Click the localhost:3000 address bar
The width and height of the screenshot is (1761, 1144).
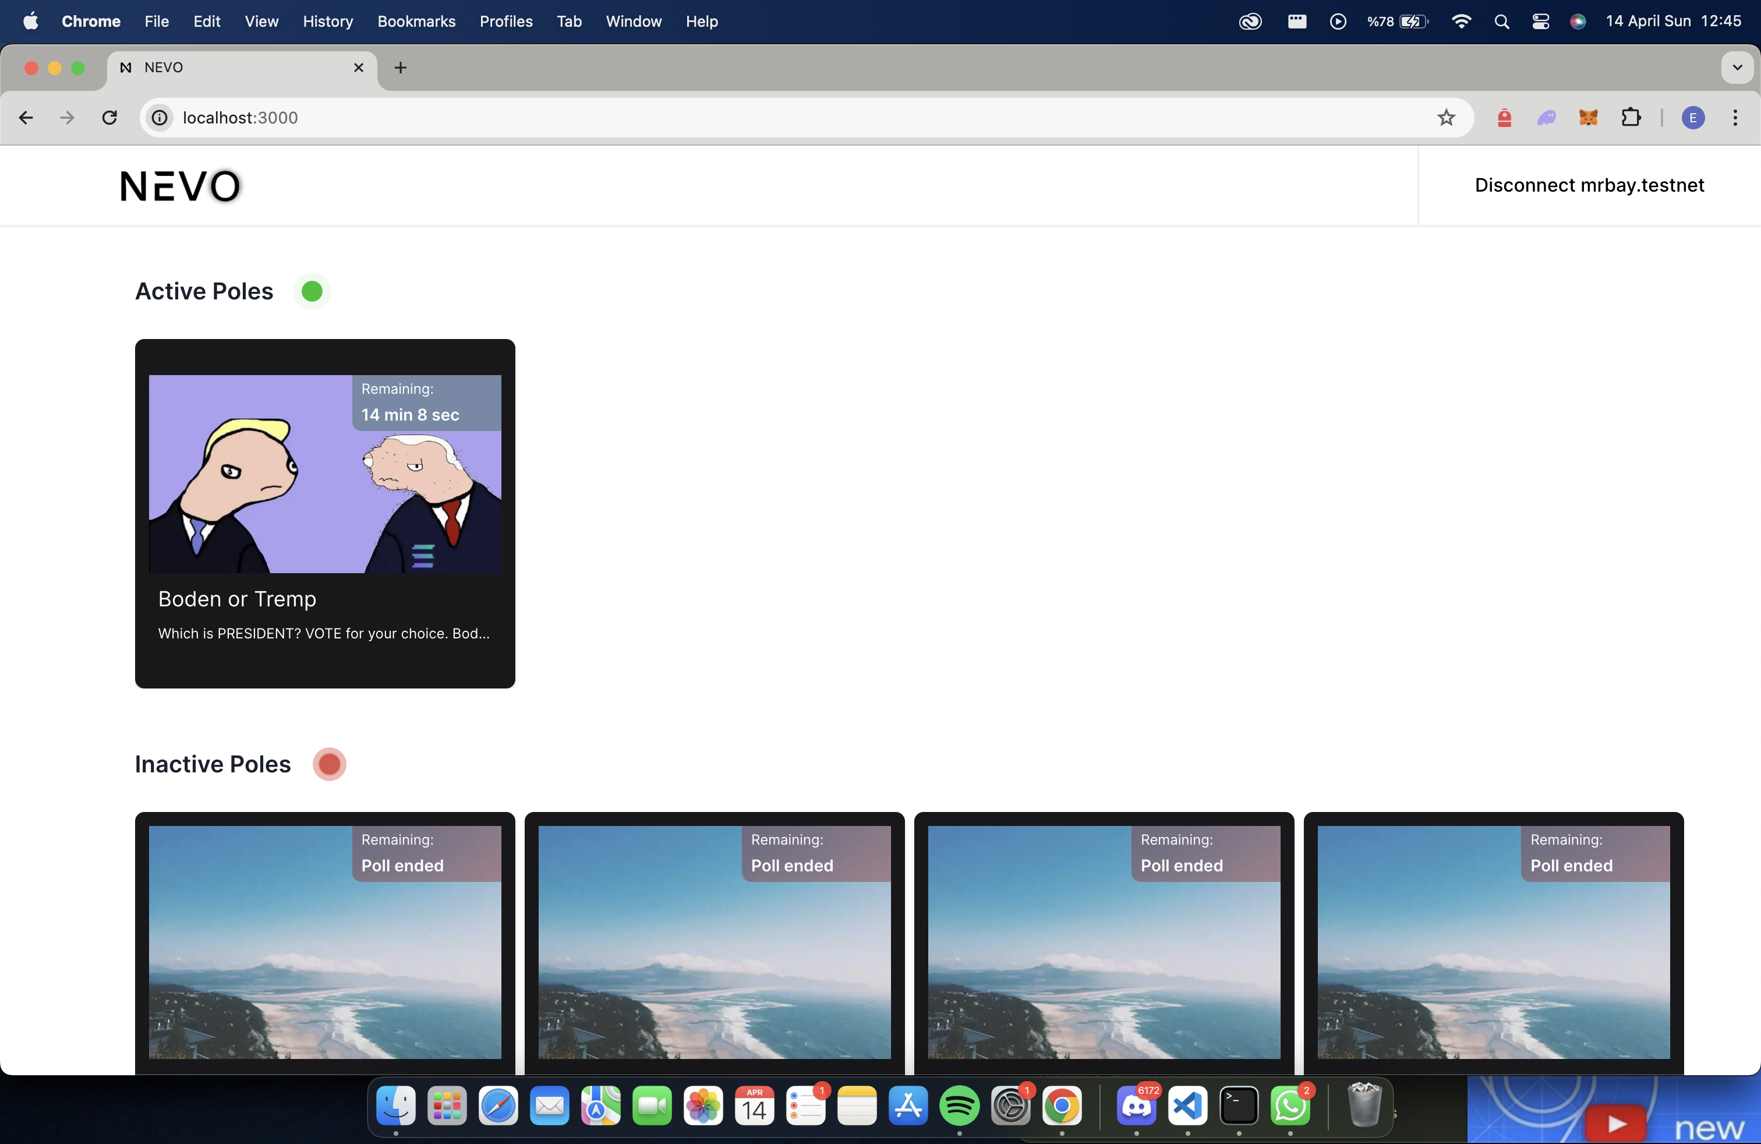(807, 118)
